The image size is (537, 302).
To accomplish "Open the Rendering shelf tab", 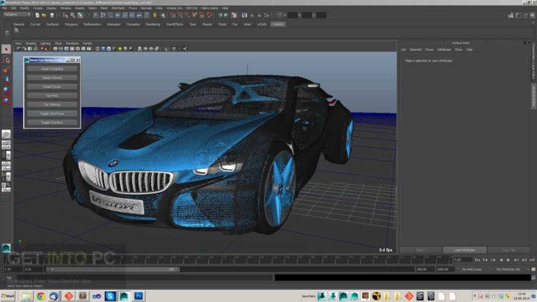I will [x=152, y=24].
